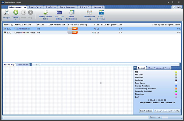Viewport: 184px width, 121px height.
Task: Click the Recently Modified green swatch
Action: click(176, 91)
